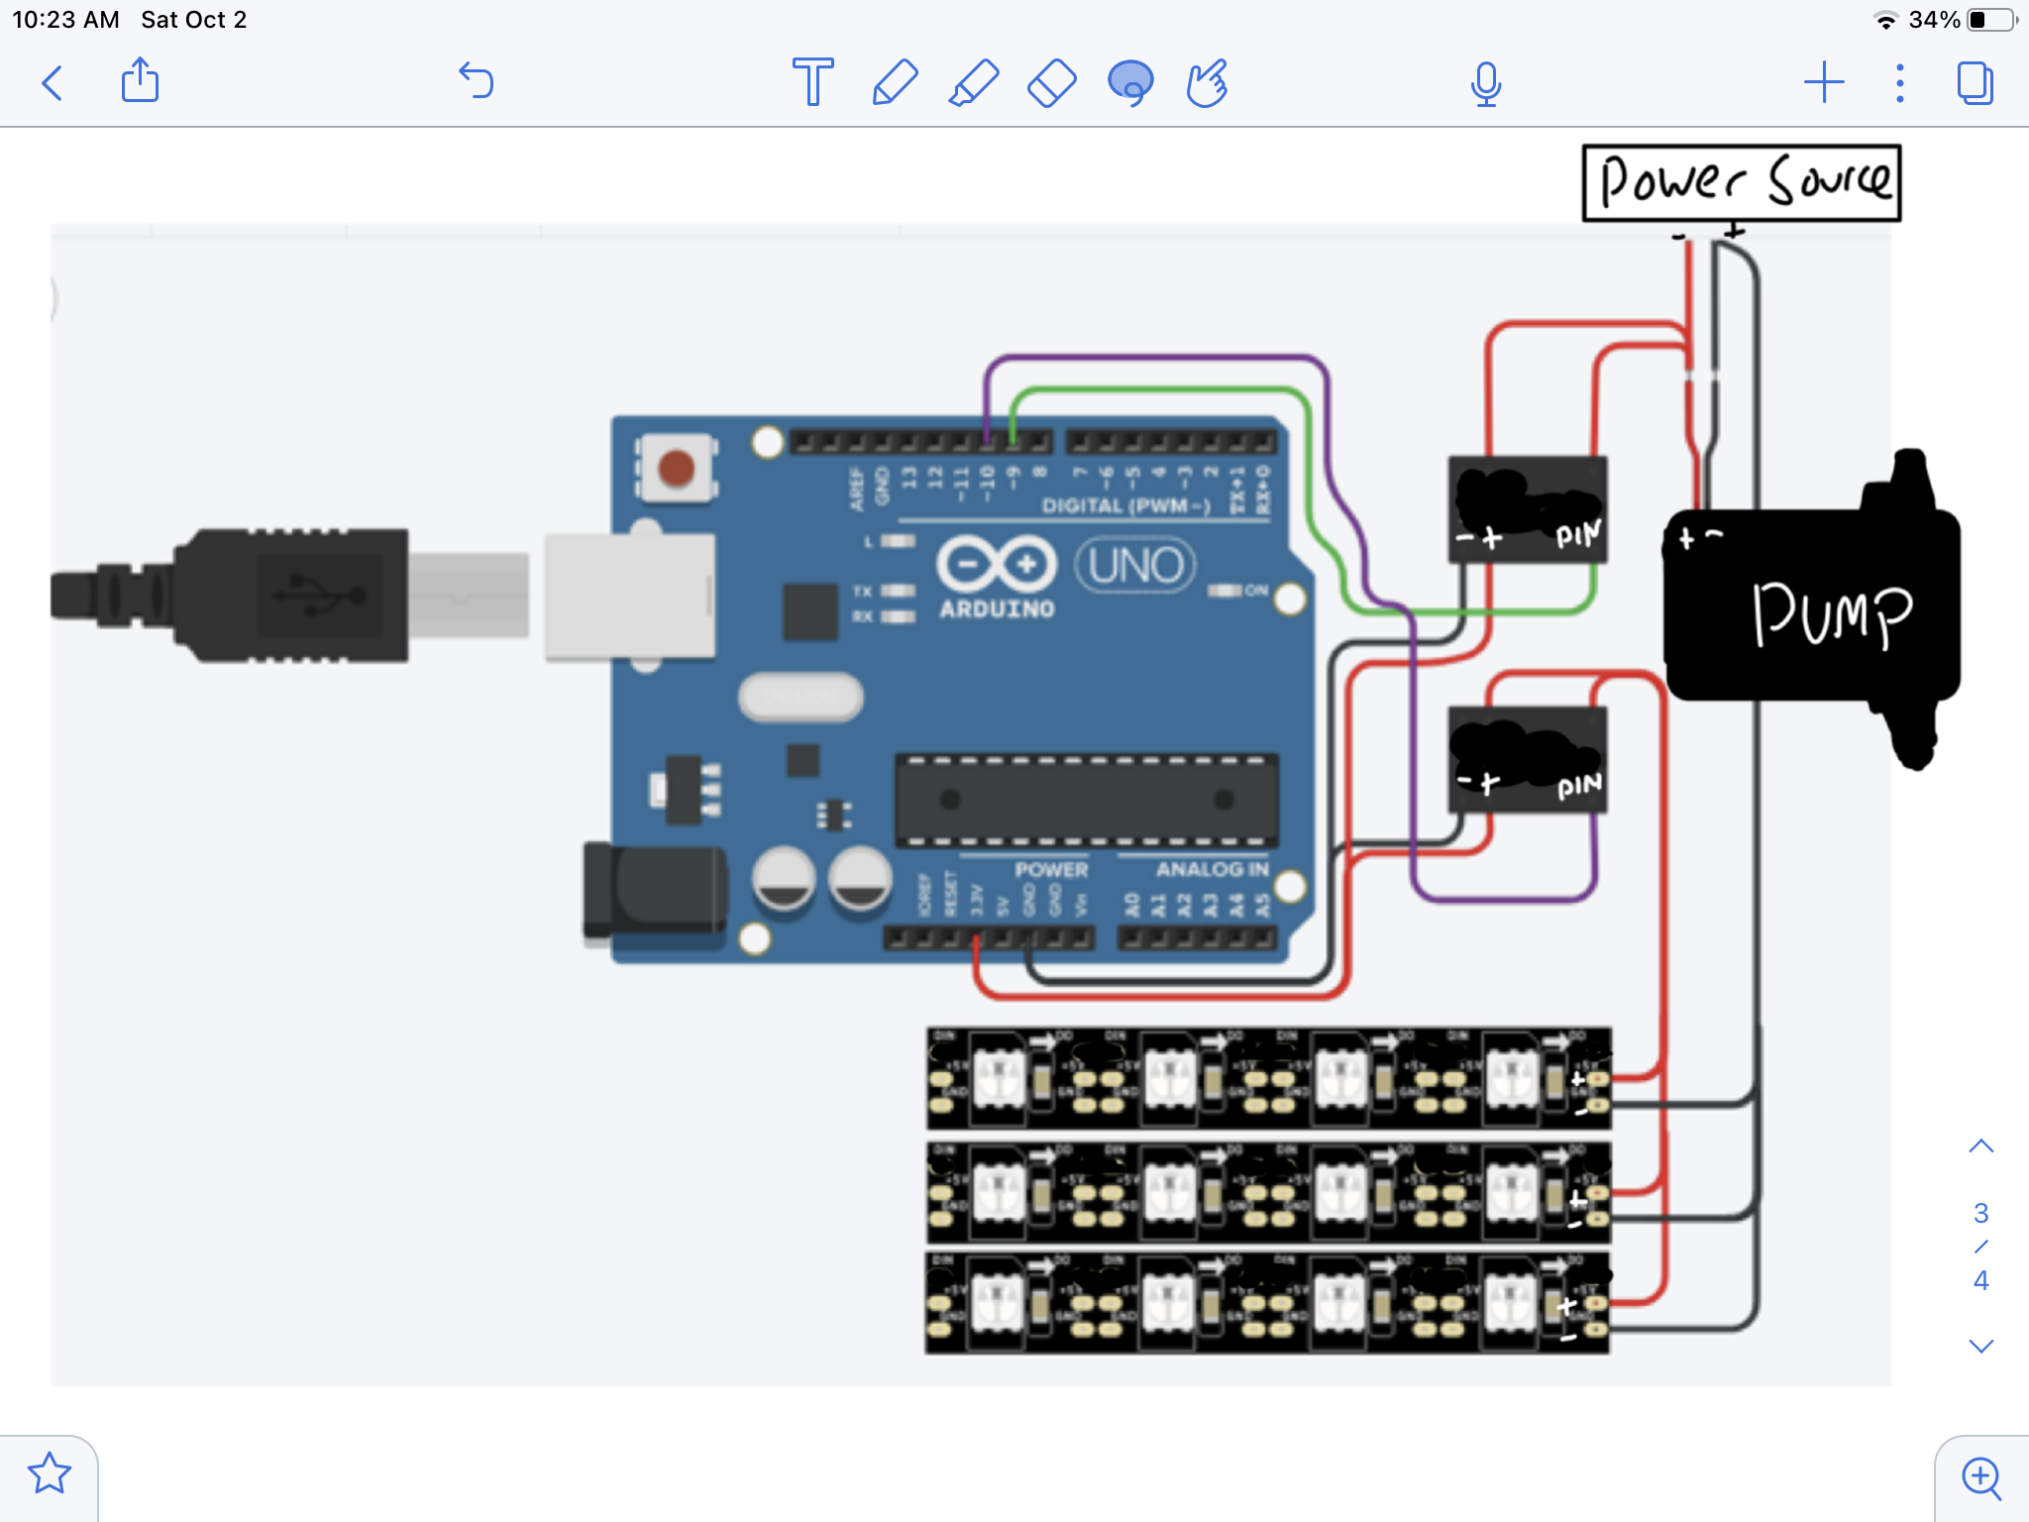Select the Pen tool
Screen dimensions: 2029x1522
point(895,82)
